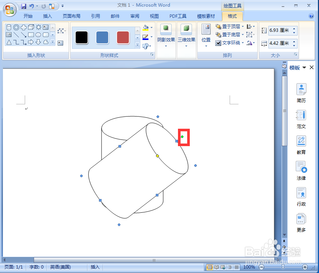Open 置于底层 send to back dropdown arrow
The width and height of the screenshot is (319, 273).
[x=243, y=35]
